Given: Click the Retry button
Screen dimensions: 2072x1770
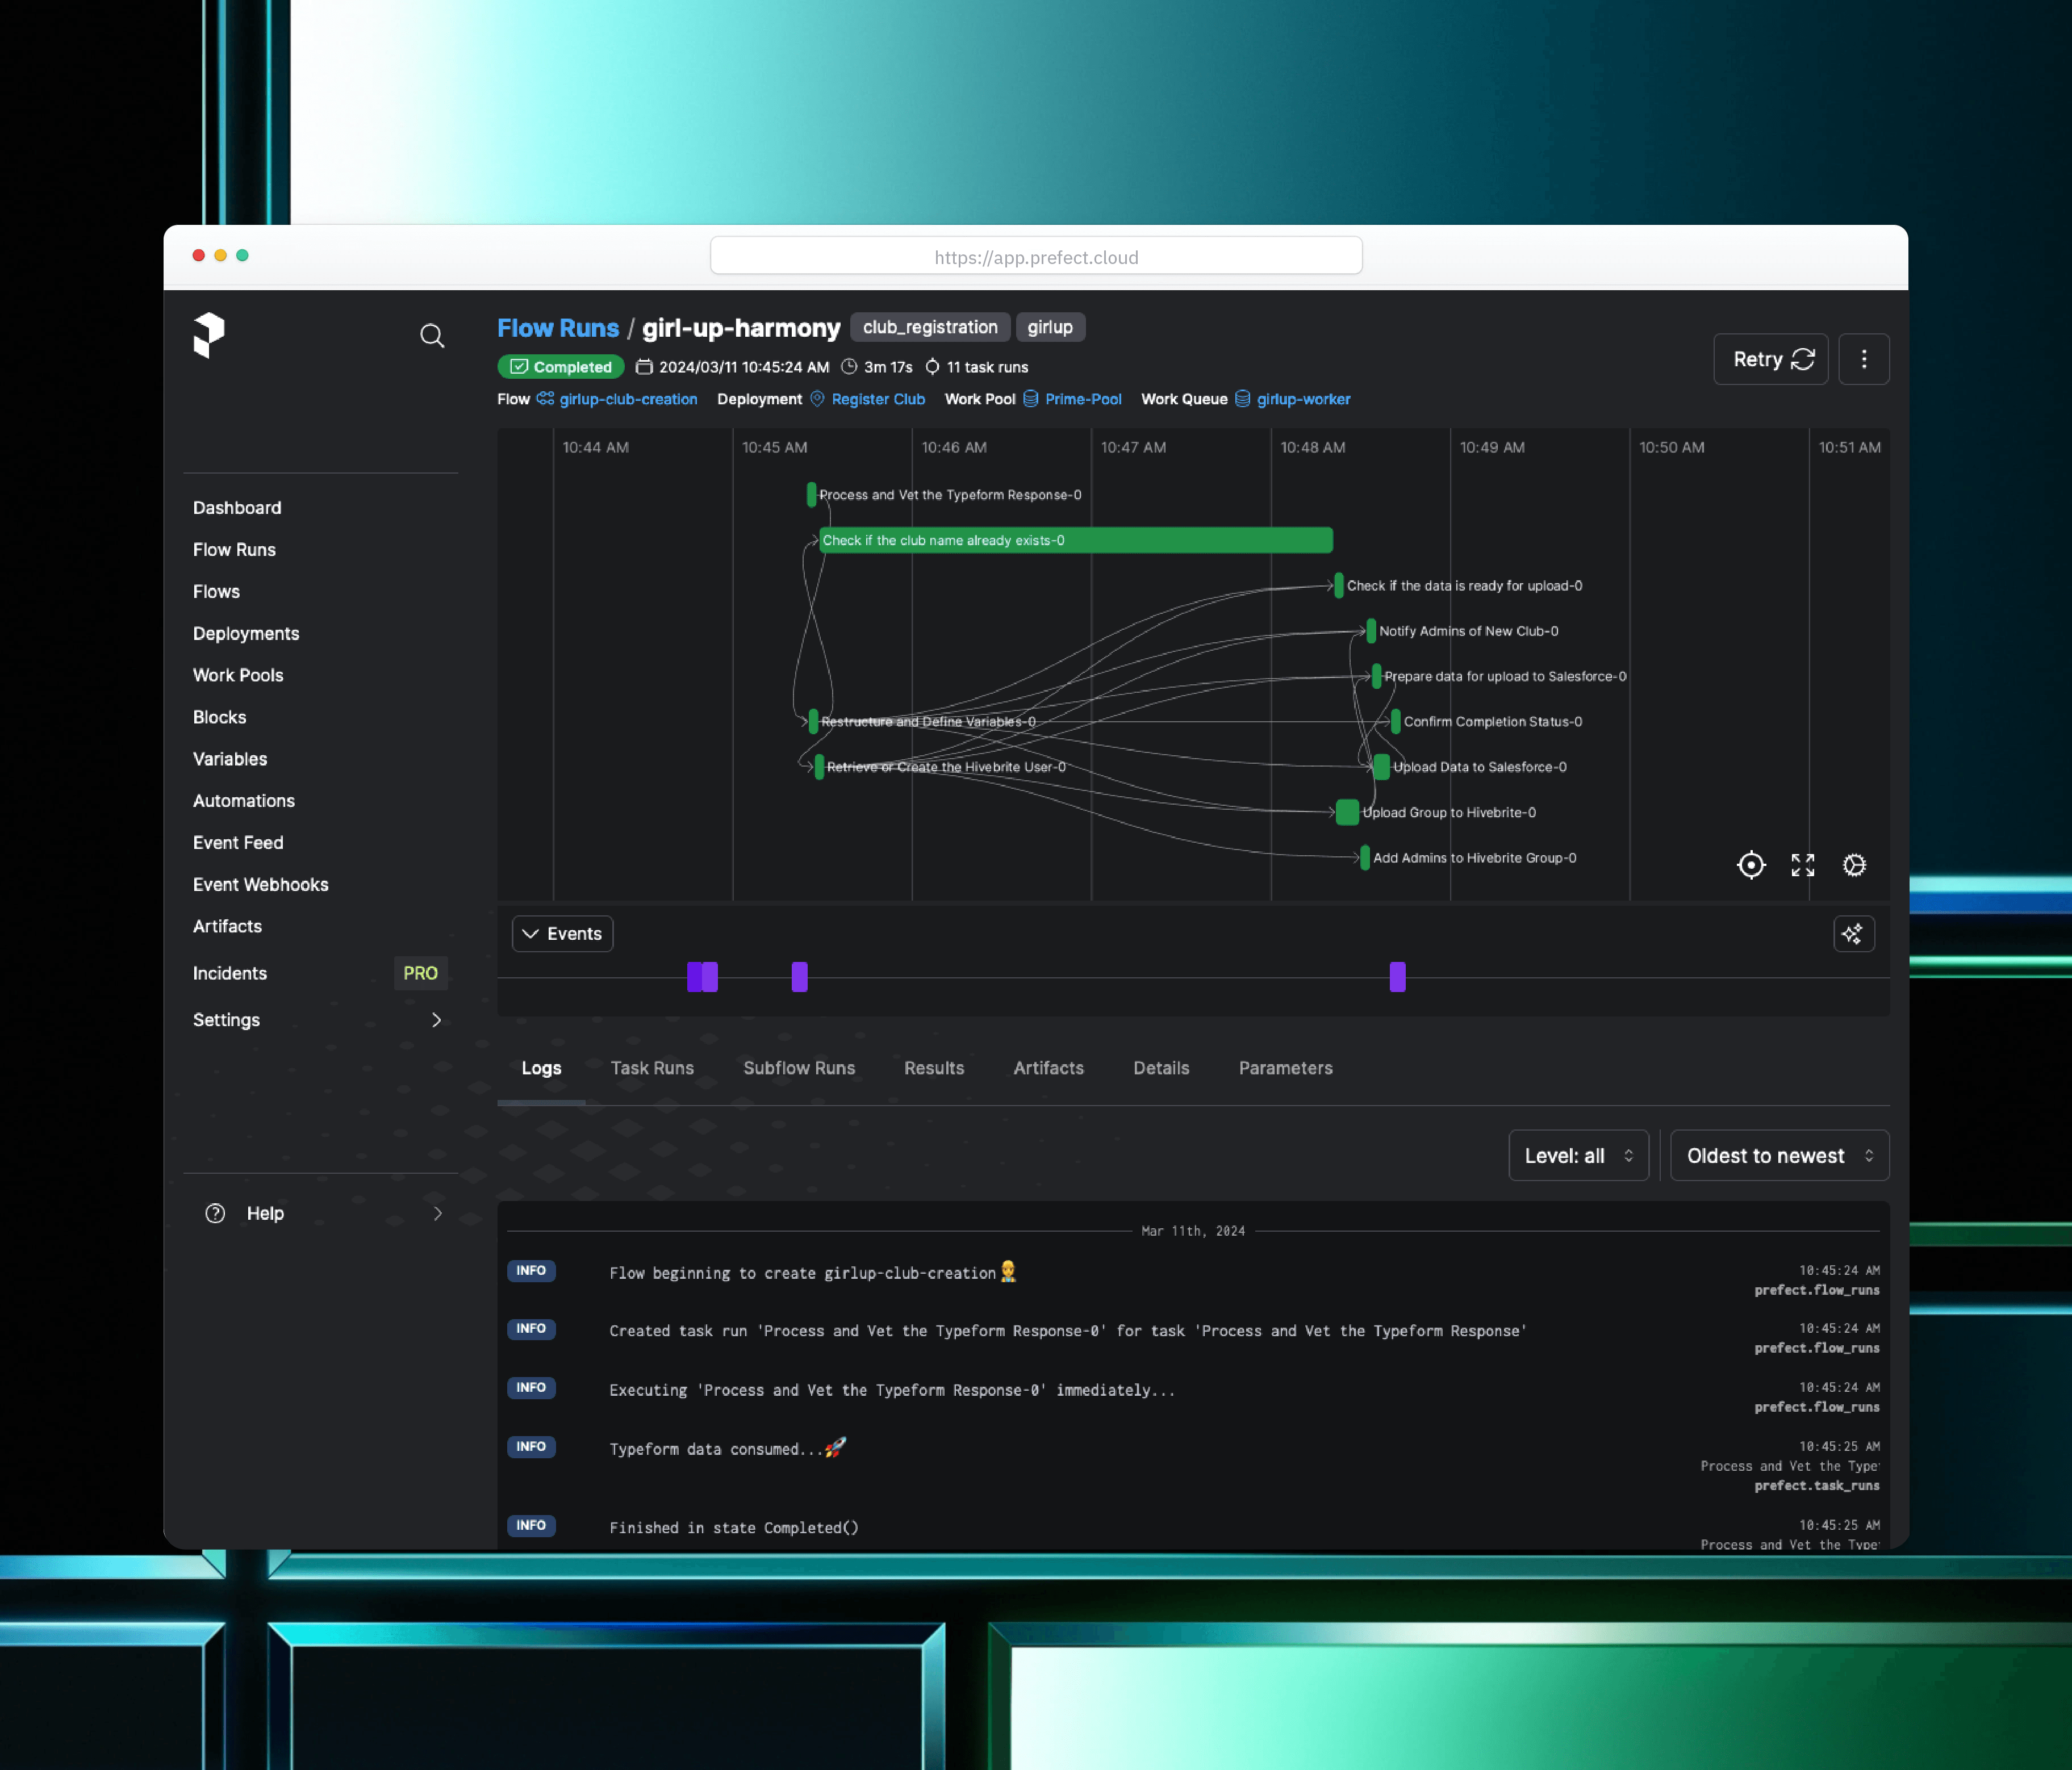Looking at the screenshot, I should coord(1771,359).
